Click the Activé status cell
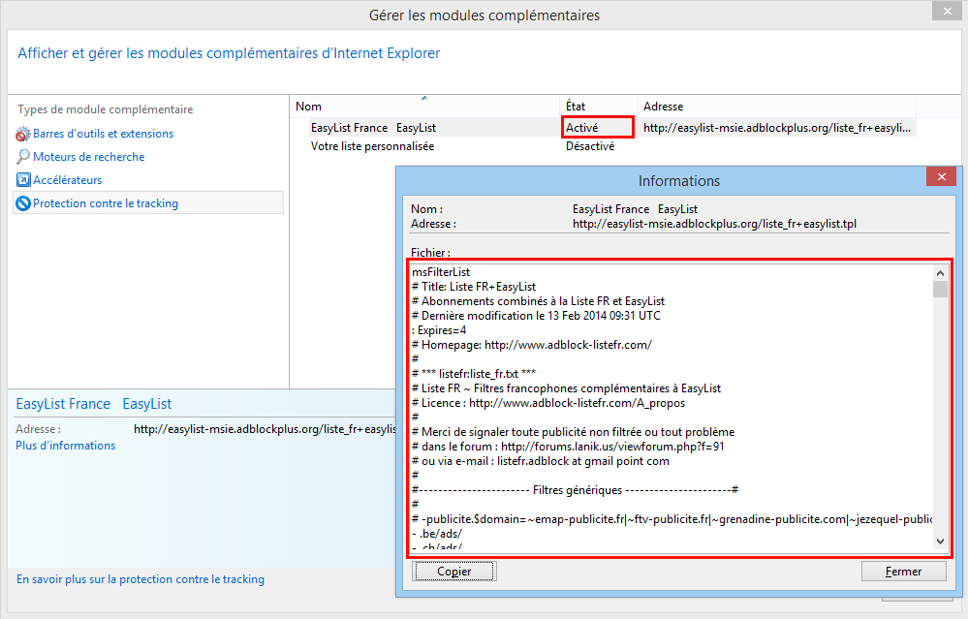Viewport: 968px width, 619px height. 582,128
